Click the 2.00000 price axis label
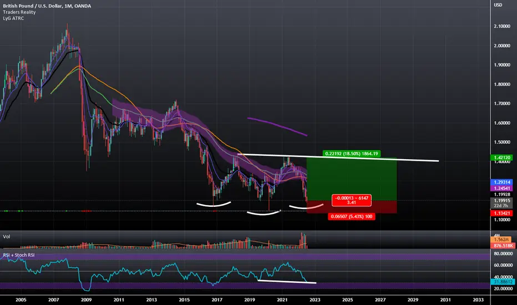This screenshot has height=305, width=517. (502, 46)
